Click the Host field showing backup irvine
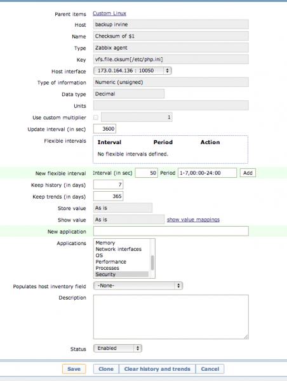 (x=171, y=24)
